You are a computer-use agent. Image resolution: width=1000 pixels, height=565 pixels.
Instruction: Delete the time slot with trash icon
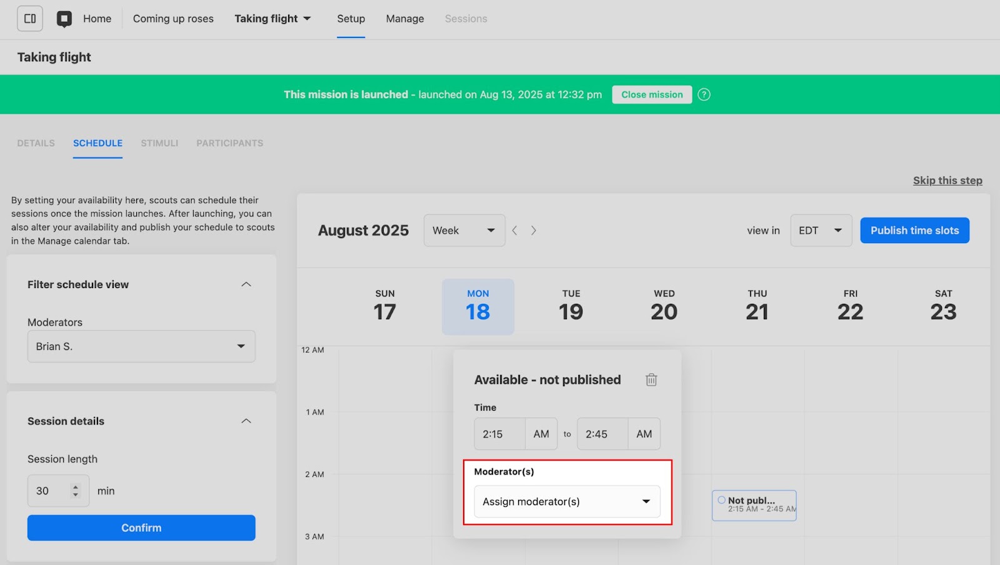[x=651, y=379]
